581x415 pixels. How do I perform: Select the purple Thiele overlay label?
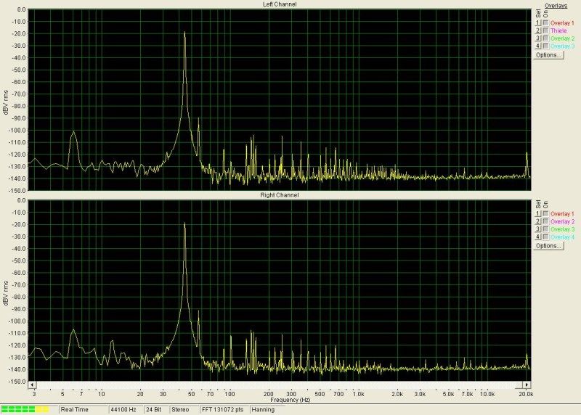coord(558,30)
